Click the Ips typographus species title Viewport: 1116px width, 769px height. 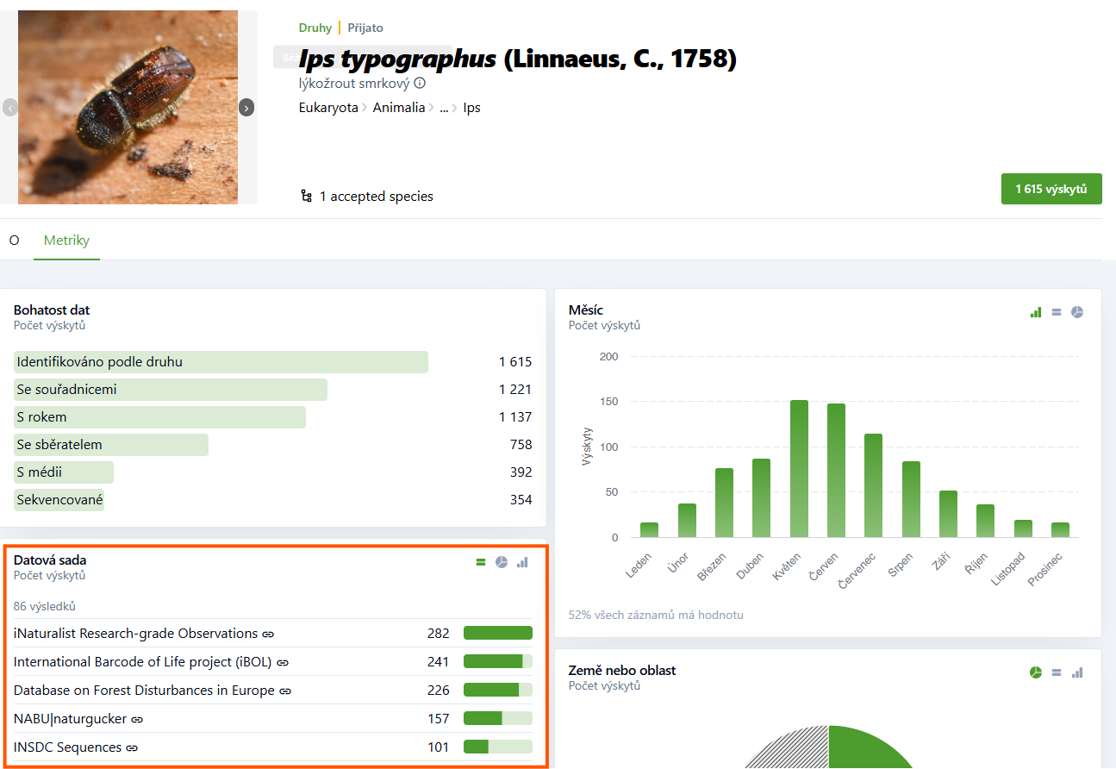pyautogui.click(x=518, y=59)
